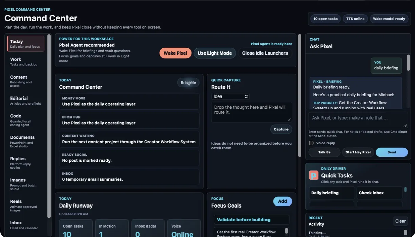Screen dimensions: 415x237
Task: Send the chat message with Send button
Action: tap(392, 152)
